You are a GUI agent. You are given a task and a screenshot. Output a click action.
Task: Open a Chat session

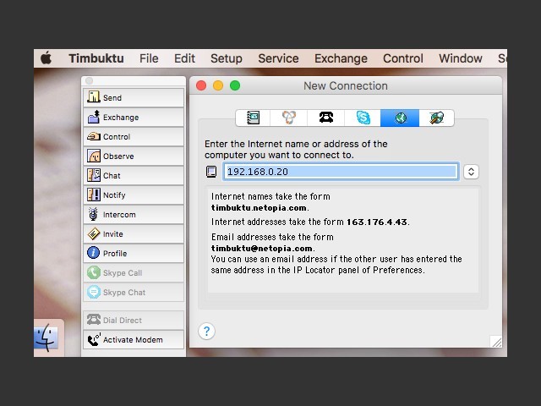(x=134, y=175)
